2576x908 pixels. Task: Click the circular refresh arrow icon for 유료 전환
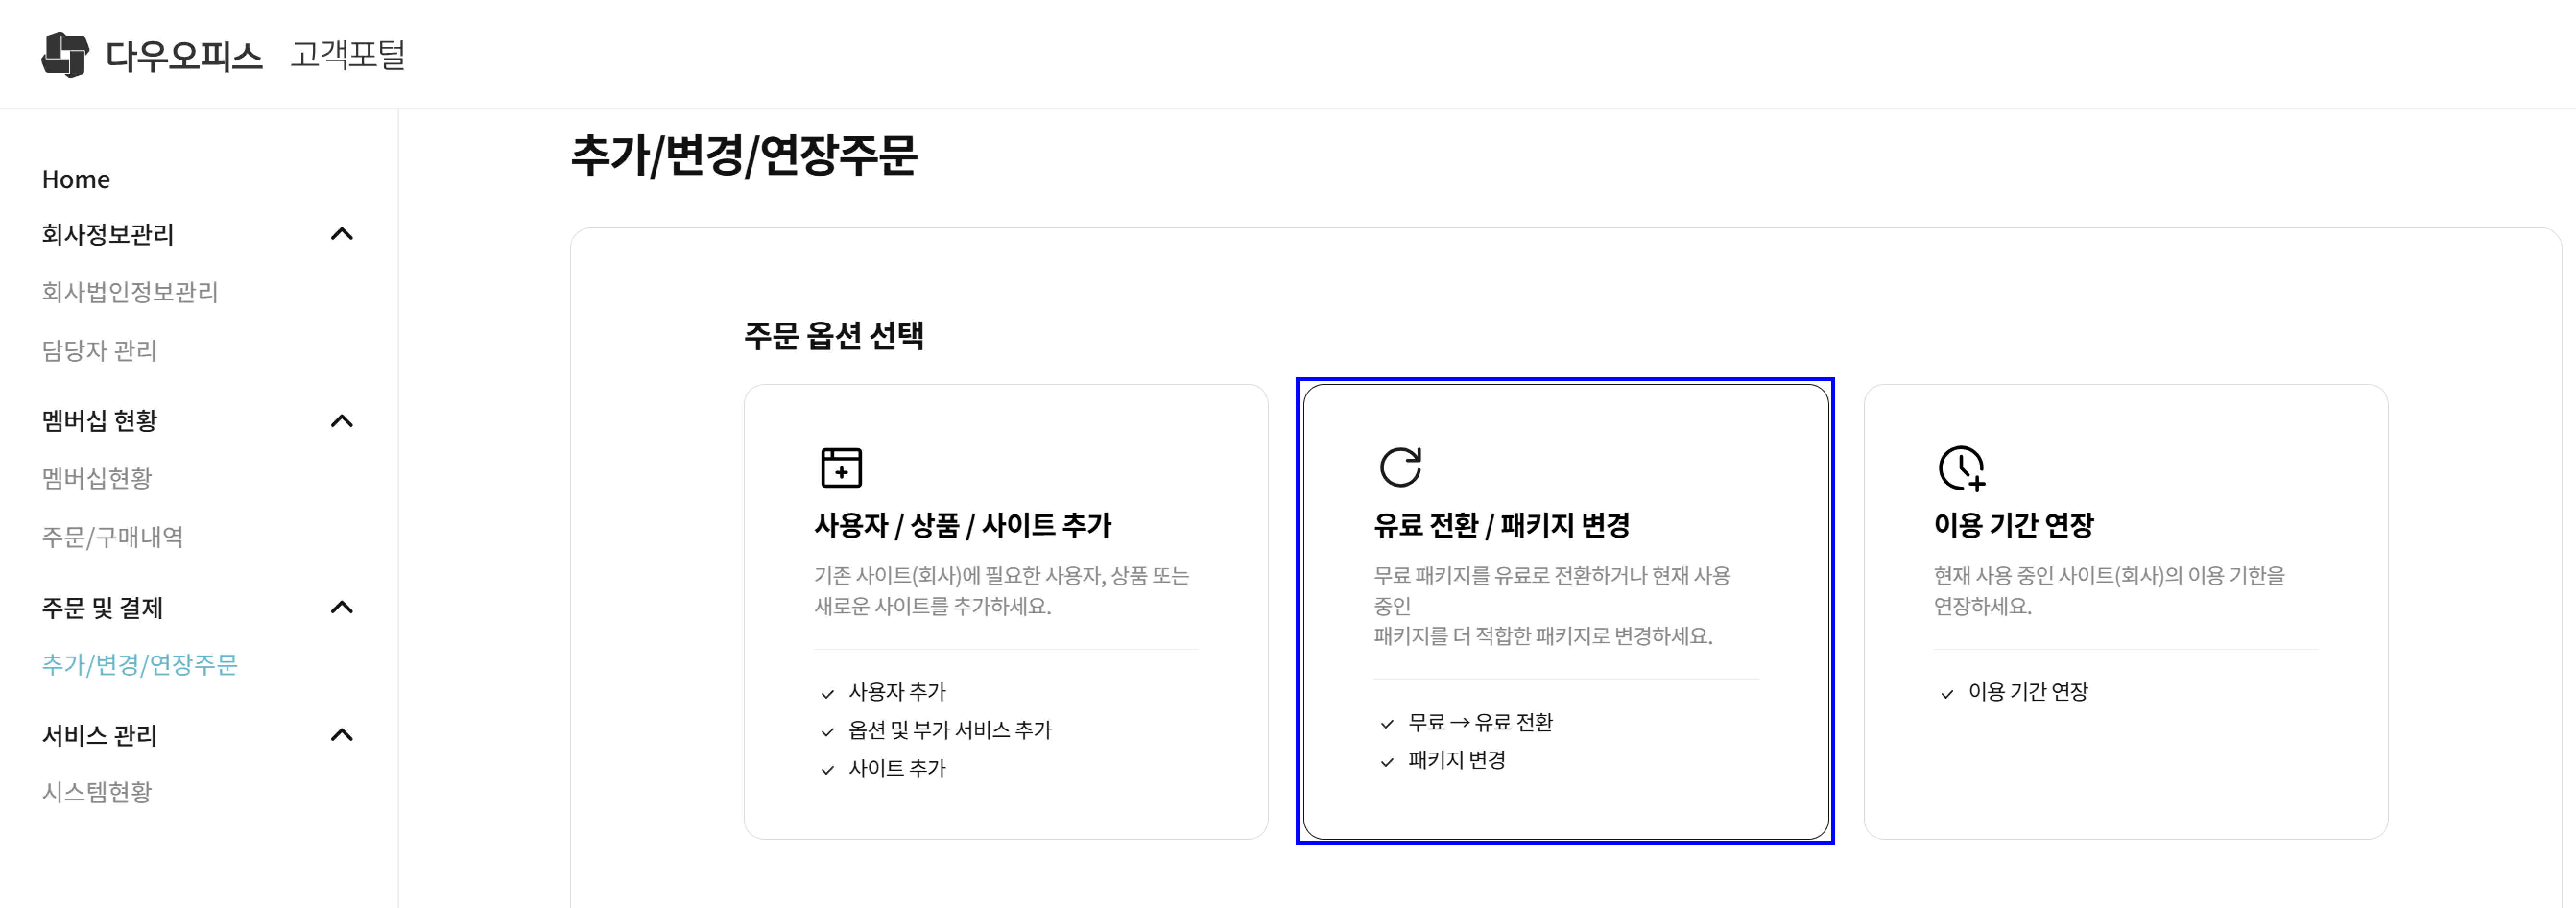tap(1400, 467)
